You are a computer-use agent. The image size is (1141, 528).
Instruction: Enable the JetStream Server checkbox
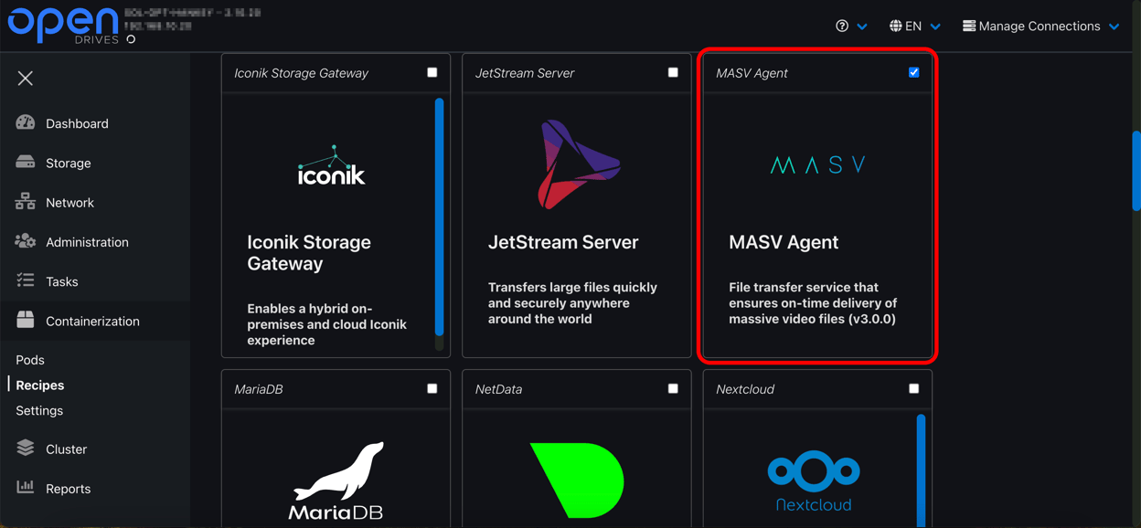tap(673, 71)
